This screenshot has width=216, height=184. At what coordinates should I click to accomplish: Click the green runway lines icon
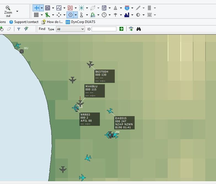coord(47,15)
